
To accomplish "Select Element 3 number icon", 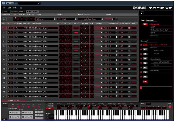I will point(145,54).
